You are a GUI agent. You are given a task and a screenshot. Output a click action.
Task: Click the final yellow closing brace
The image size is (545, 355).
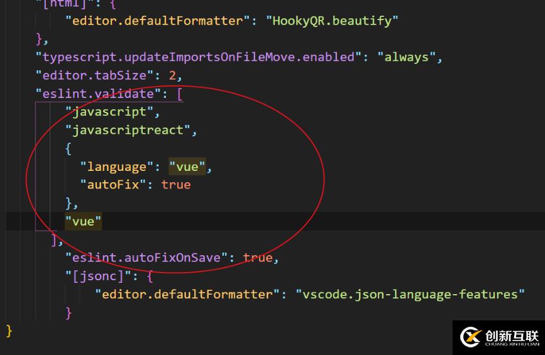coord(9,331)
